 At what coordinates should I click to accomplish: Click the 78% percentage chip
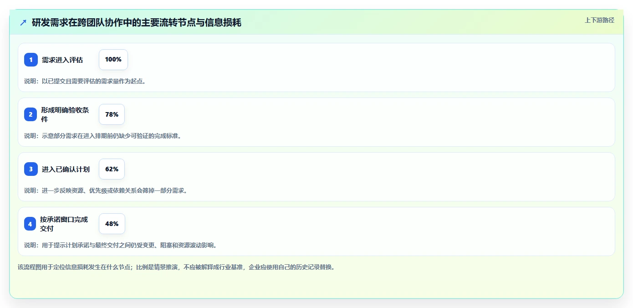pos(112,114)
